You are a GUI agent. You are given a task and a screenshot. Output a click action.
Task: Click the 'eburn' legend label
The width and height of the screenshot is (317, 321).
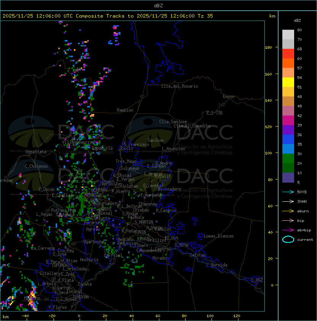click(x=303, y=211)
